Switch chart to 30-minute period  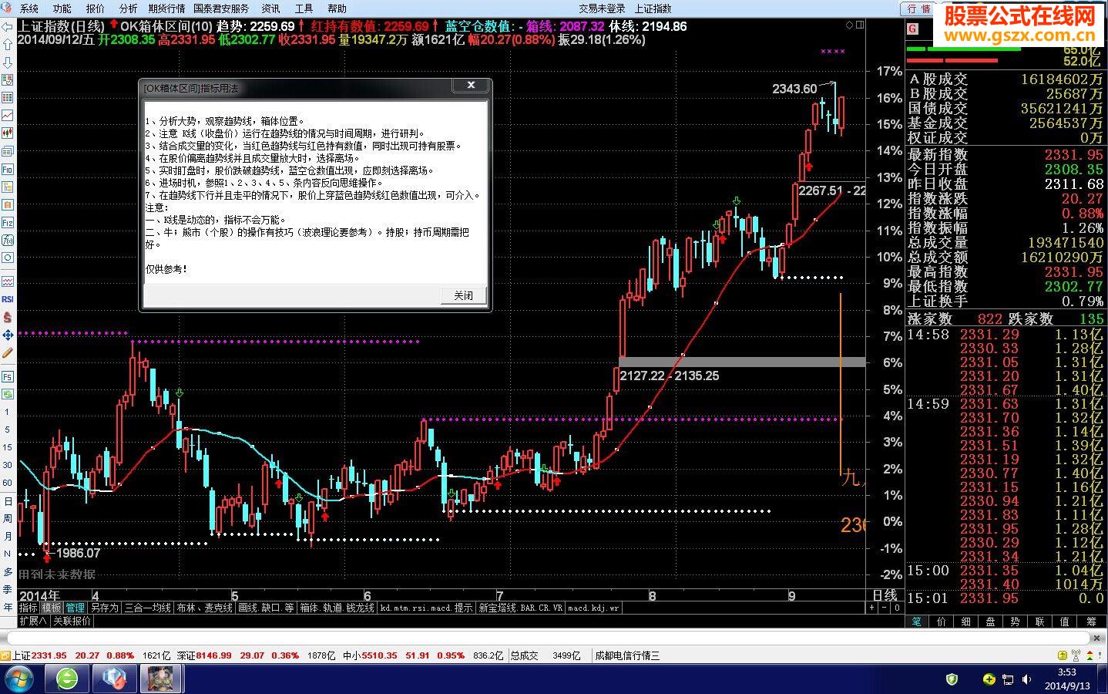pyautogui.click(x=7, y=465)
